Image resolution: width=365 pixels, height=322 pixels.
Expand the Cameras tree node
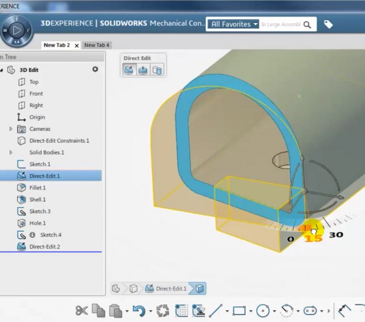(11, 129)
